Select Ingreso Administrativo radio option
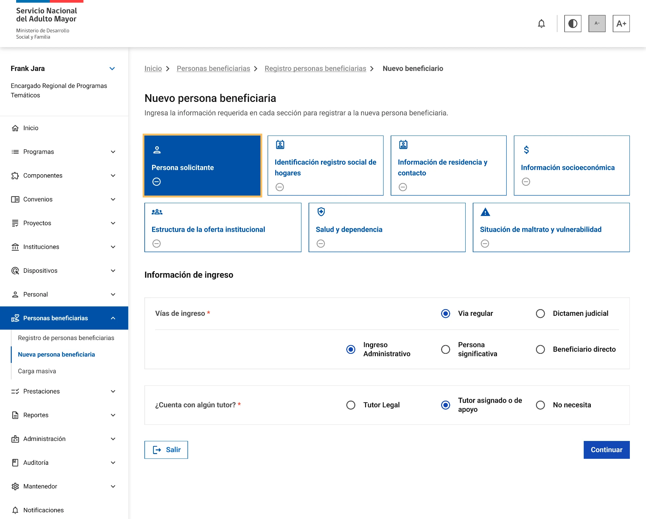 pyautogui.click(x=351, y=349)
